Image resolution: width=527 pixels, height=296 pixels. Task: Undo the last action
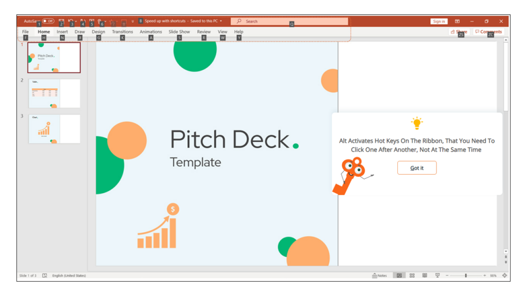72,21
